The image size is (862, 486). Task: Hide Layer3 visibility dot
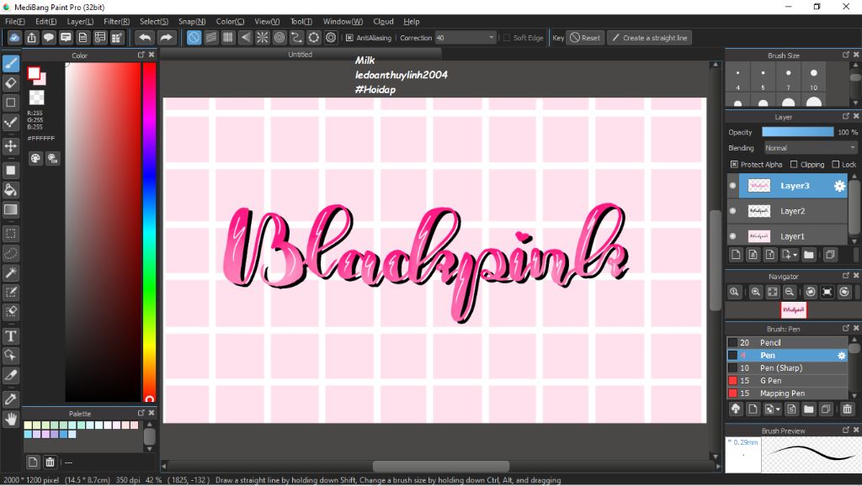[733, 186]
